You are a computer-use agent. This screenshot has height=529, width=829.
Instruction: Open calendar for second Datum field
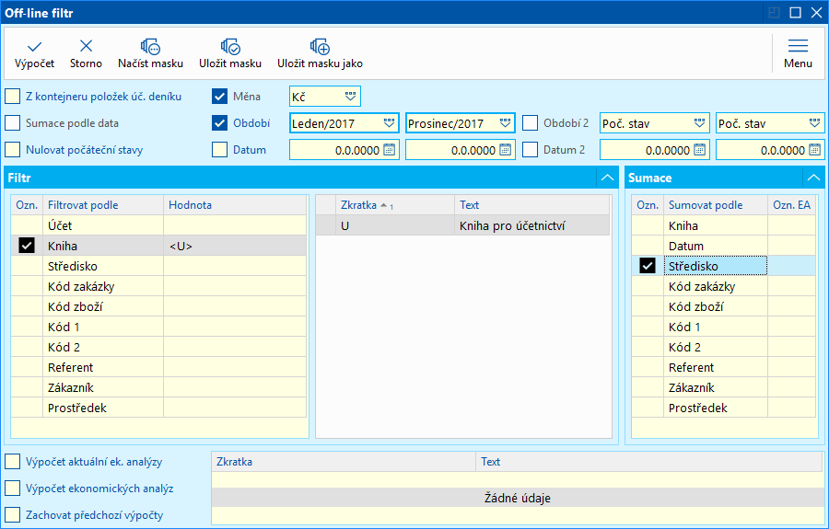(x=505, y=150)
